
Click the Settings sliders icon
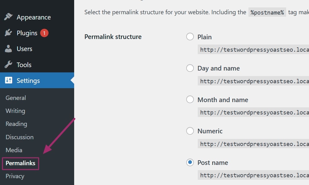[x=8, y=80]
